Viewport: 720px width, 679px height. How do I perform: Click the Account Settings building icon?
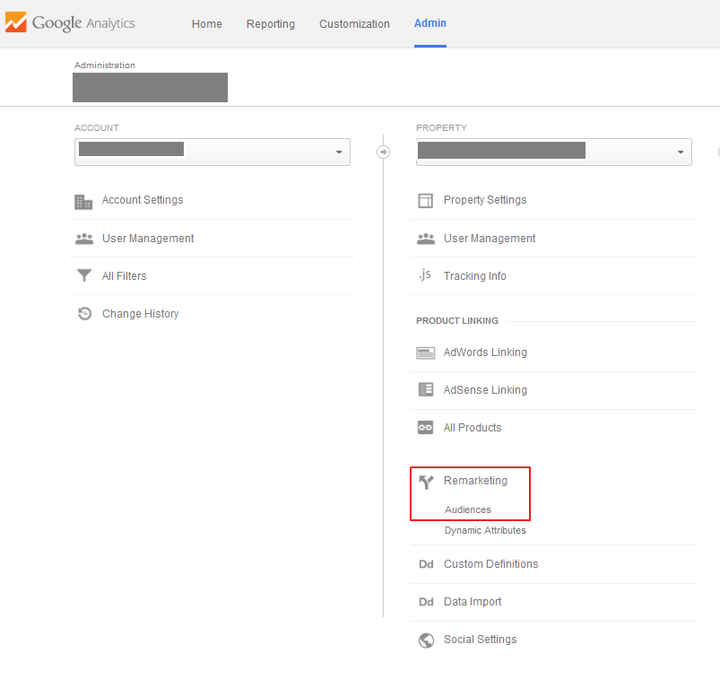point(83,201)
